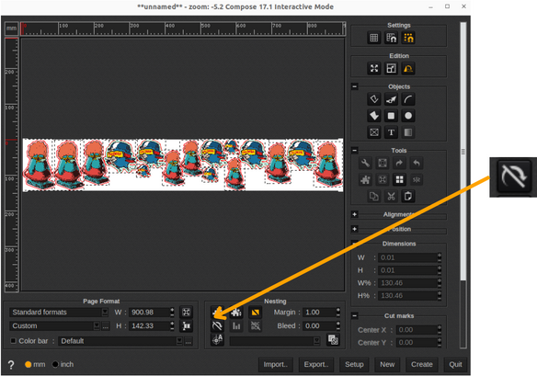
Task: Click the grid icon in Settings
Action: 374,38
